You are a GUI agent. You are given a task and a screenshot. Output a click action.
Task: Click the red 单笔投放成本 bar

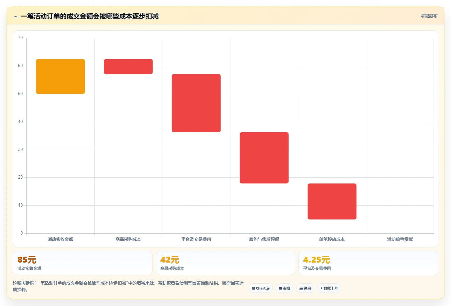click(x=332, y=201)
